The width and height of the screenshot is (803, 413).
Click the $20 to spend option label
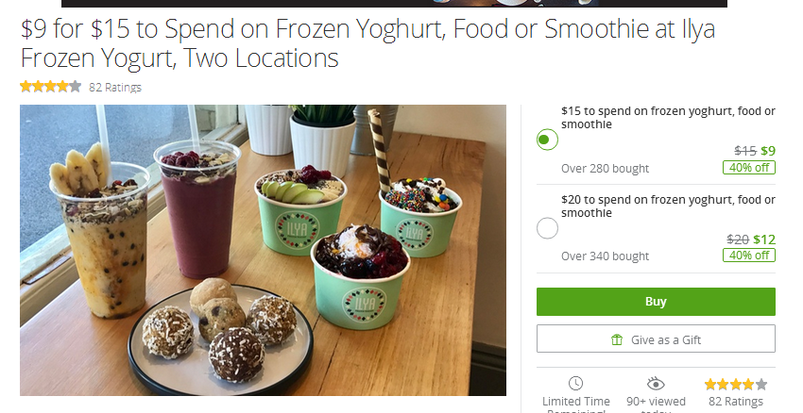point(668,206)
